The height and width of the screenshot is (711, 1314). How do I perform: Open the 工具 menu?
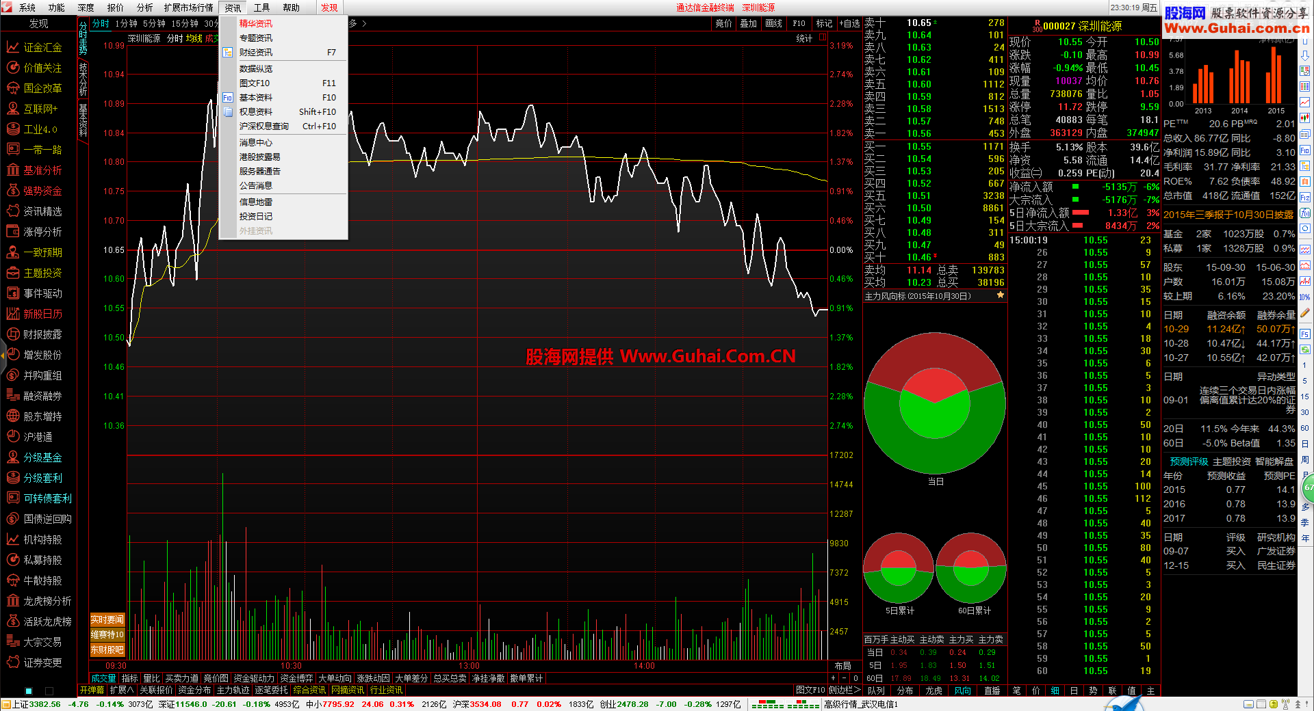261,8
